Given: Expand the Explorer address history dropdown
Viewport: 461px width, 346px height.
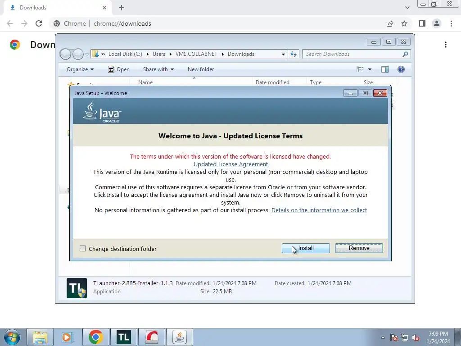Looking at the screenshot, I should point(283,54).
